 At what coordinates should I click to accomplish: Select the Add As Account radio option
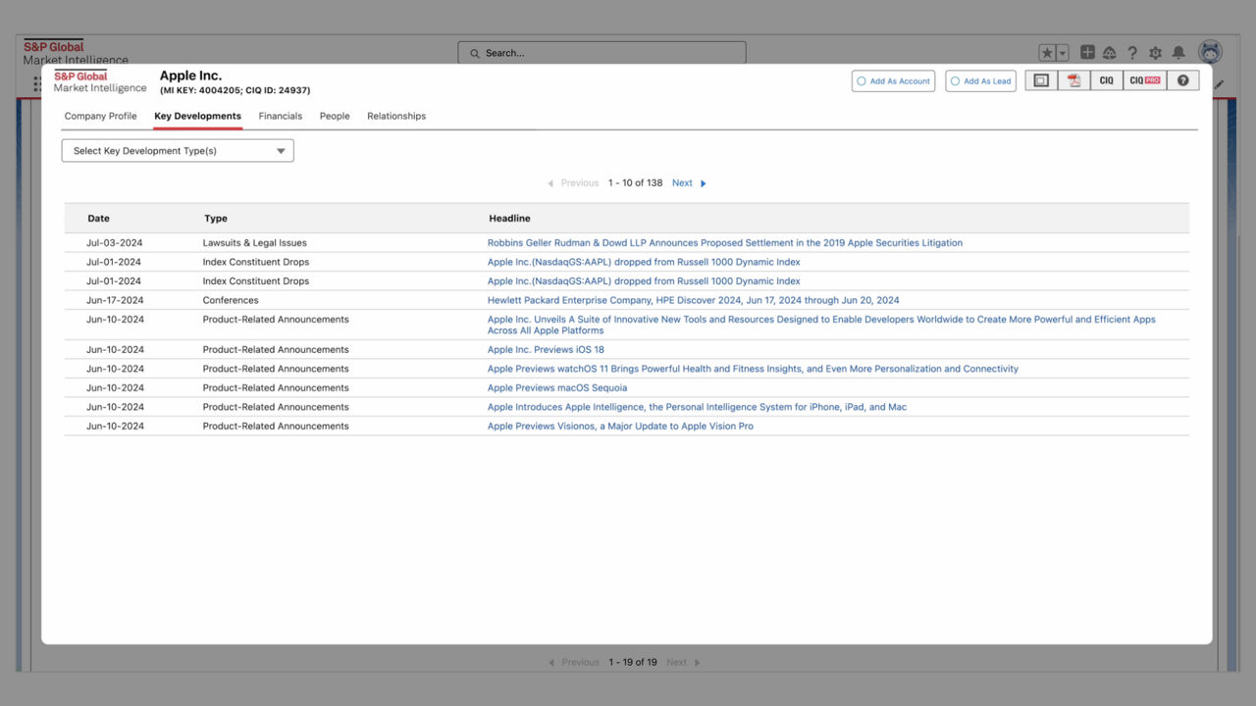click(x=862, y=81)
